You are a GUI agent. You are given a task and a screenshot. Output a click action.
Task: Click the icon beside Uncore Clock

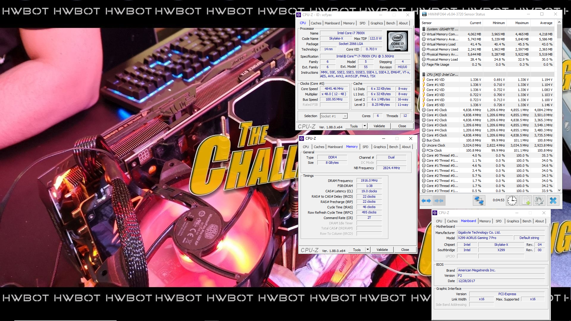tap(424, 145)
